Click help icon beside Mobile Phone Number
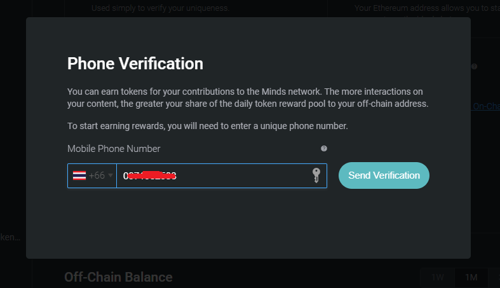 324,149
